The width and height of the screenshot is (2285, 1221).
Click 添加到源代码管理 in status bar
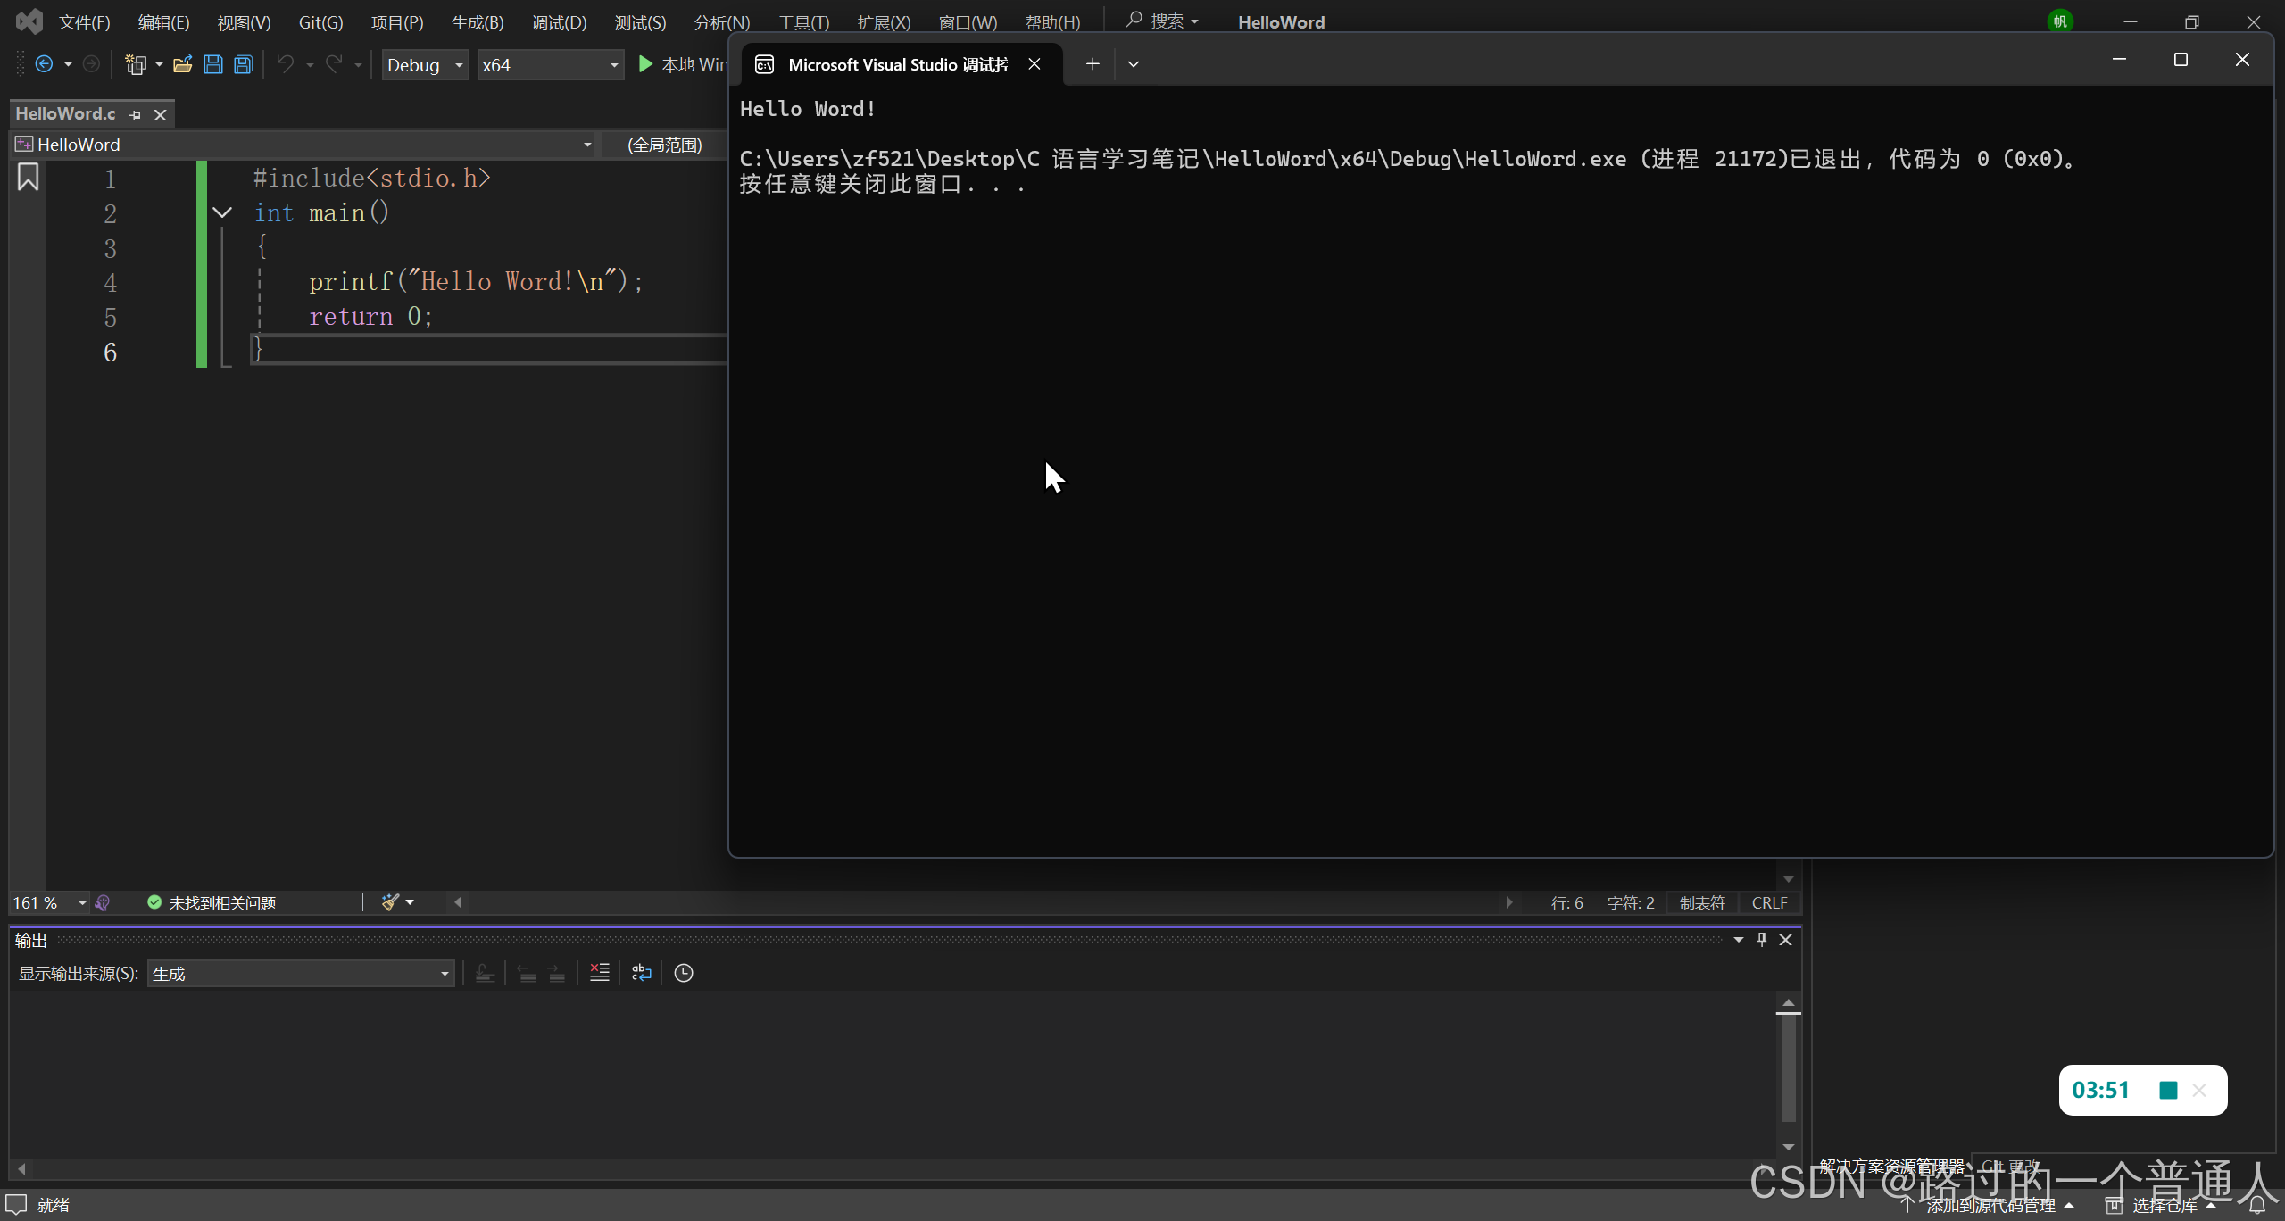point(1990,1206)
